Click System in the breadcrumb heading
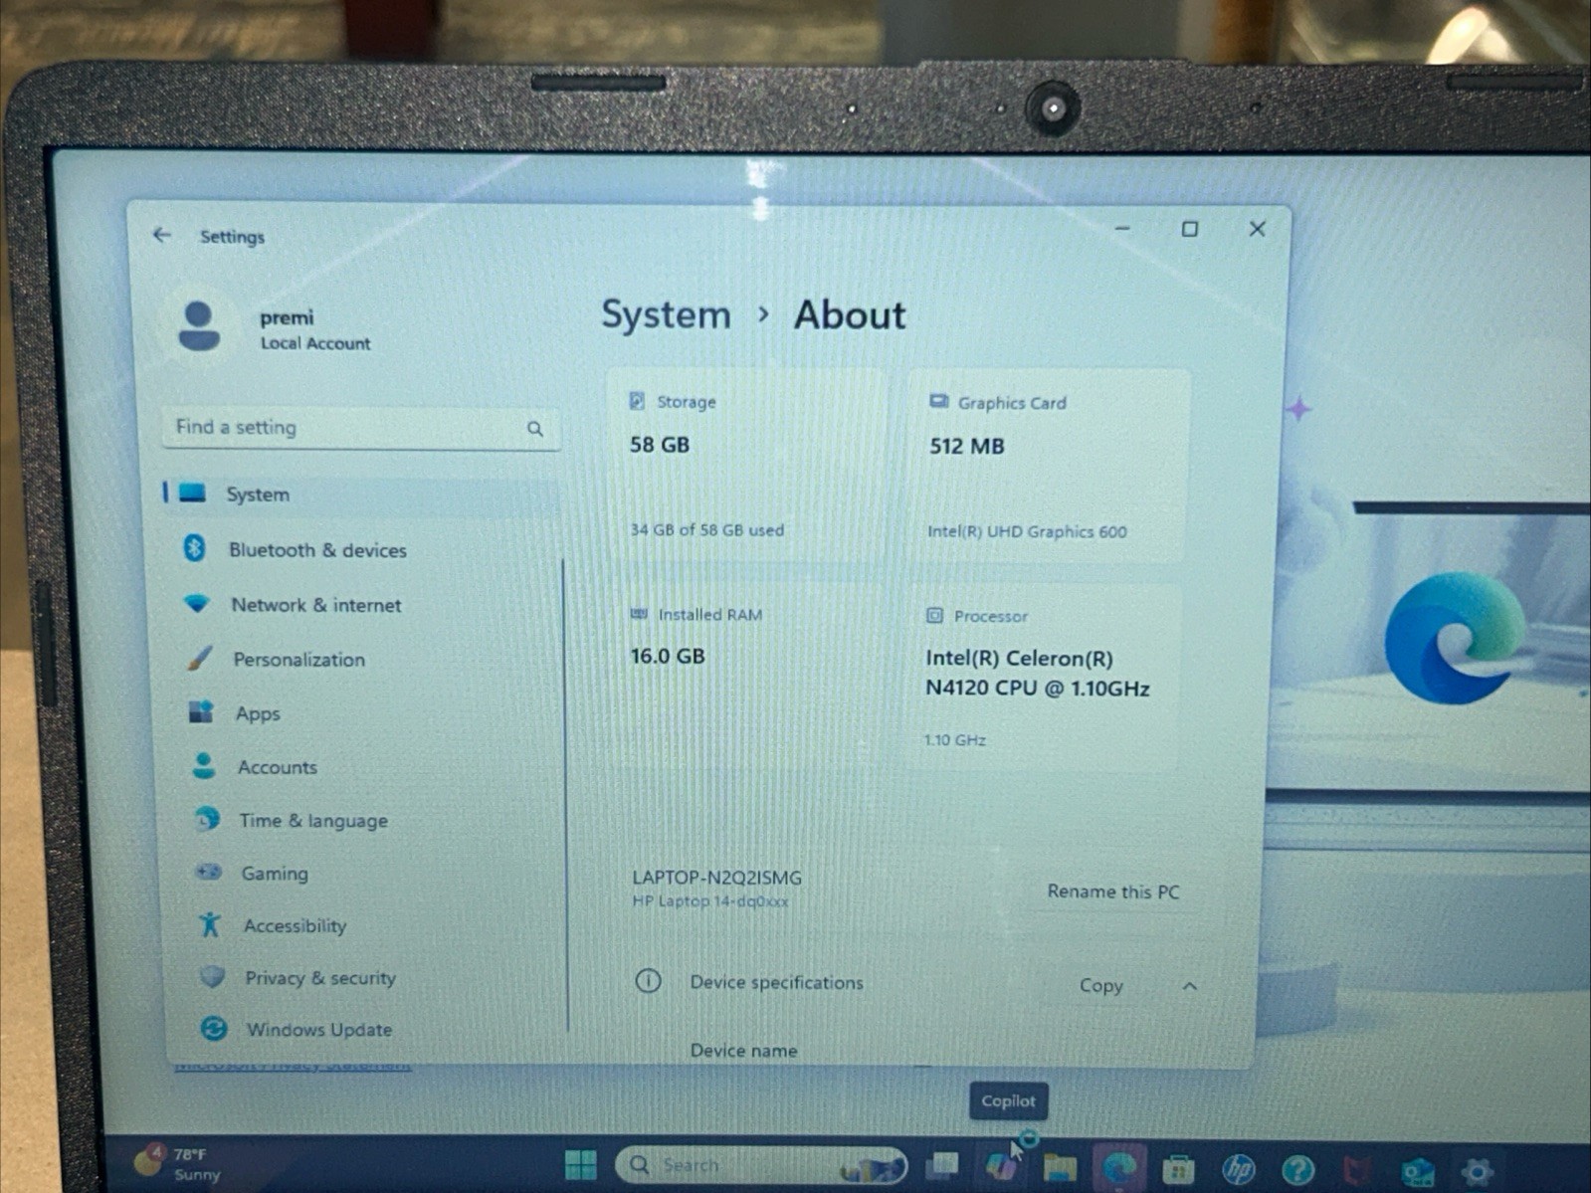The image size is (1591, 1193). pyautogui.click(x=666, y=315)
